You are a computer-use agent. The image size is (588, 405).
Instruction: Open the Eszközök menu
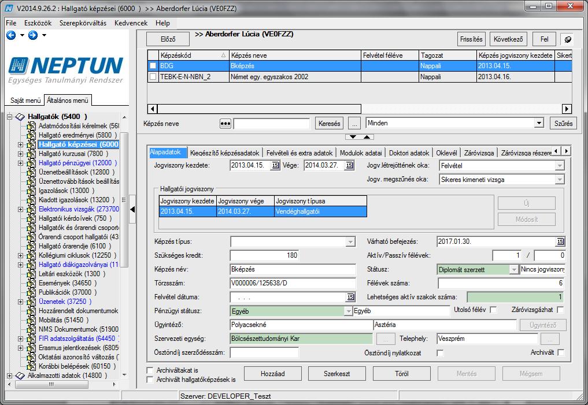(38, 23)
